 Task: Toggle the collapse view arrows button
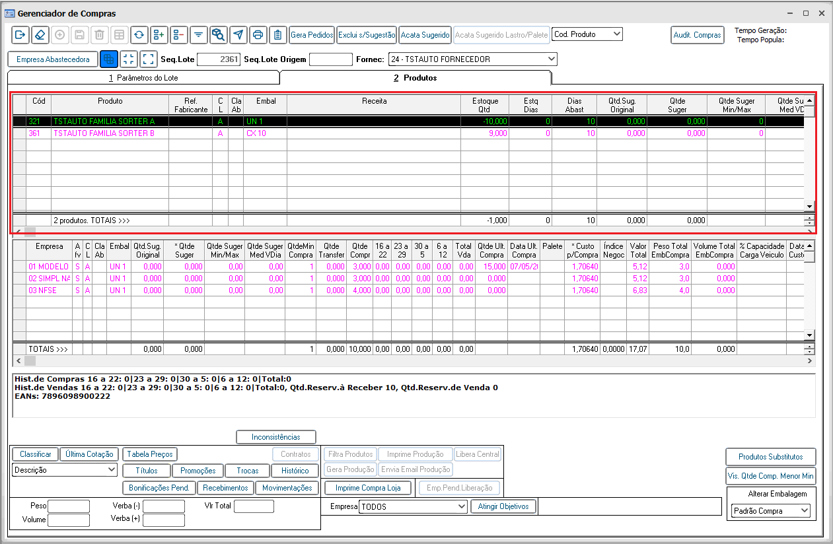(129, 59)
